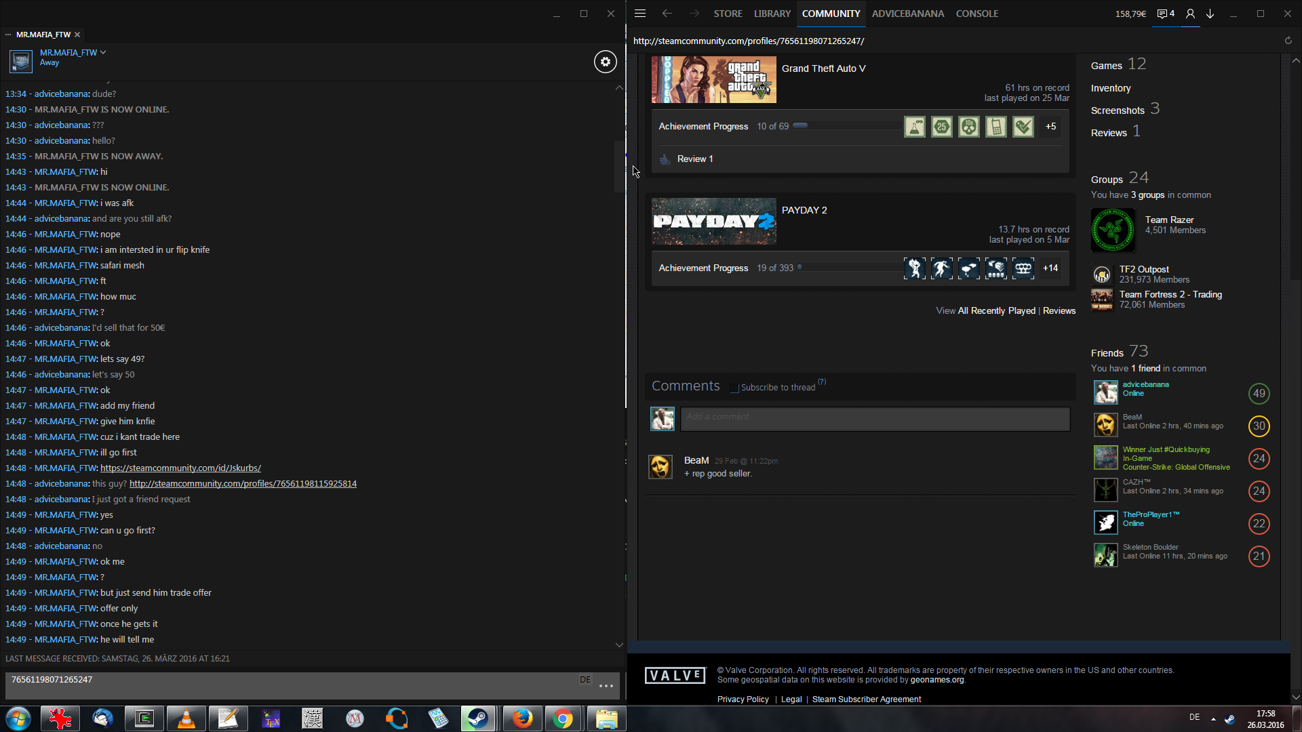The height and width of the screenshot is (732, 1302).
Task: Click the Add a comment field
Action: (875, 418)
